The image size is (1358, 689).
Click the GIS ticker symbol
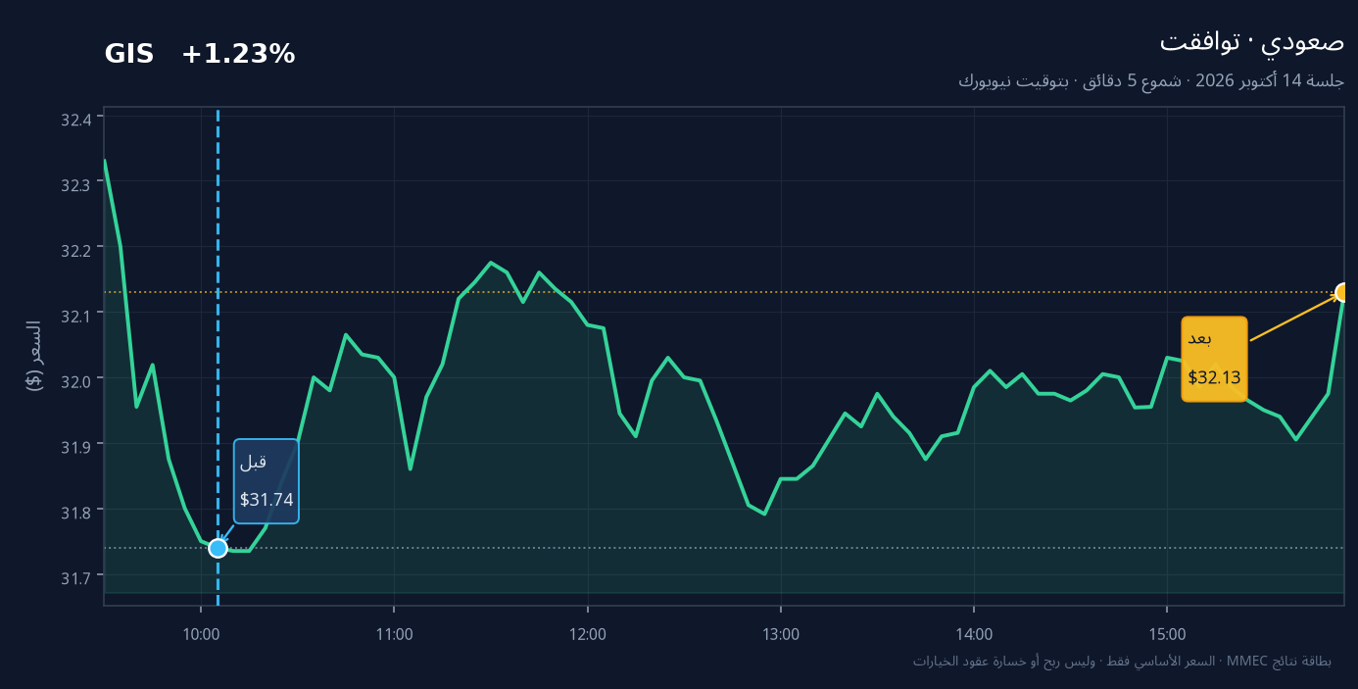pyautogui.click(x=129, y=55)
